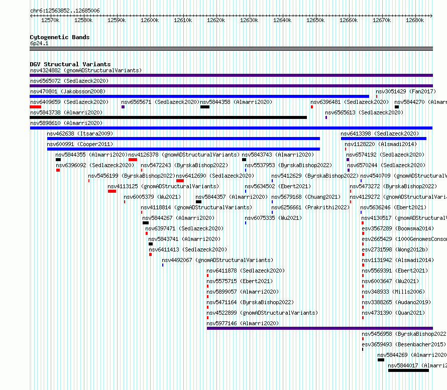Open the esv3659493 (Besenbacher2015) label

404,344
